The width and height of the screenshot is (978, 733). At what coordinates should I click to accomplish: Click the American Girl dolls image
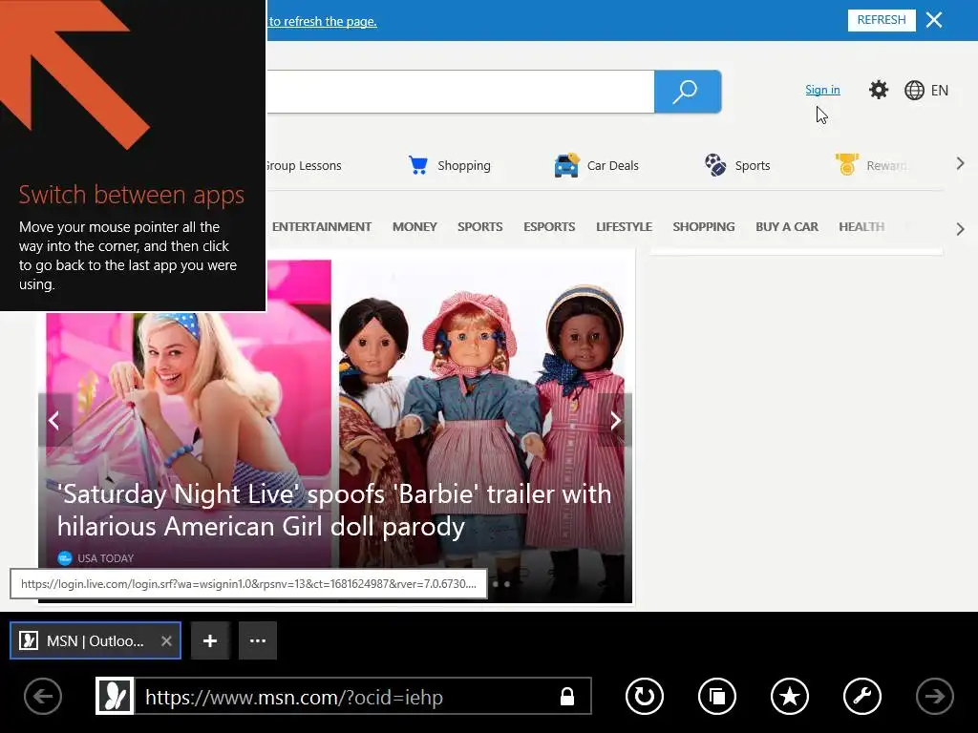482,411
